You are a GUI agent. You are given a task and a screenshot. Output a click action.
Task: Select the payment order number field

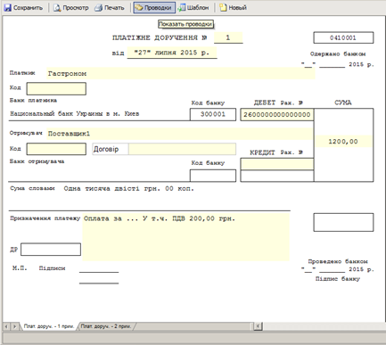228,37
